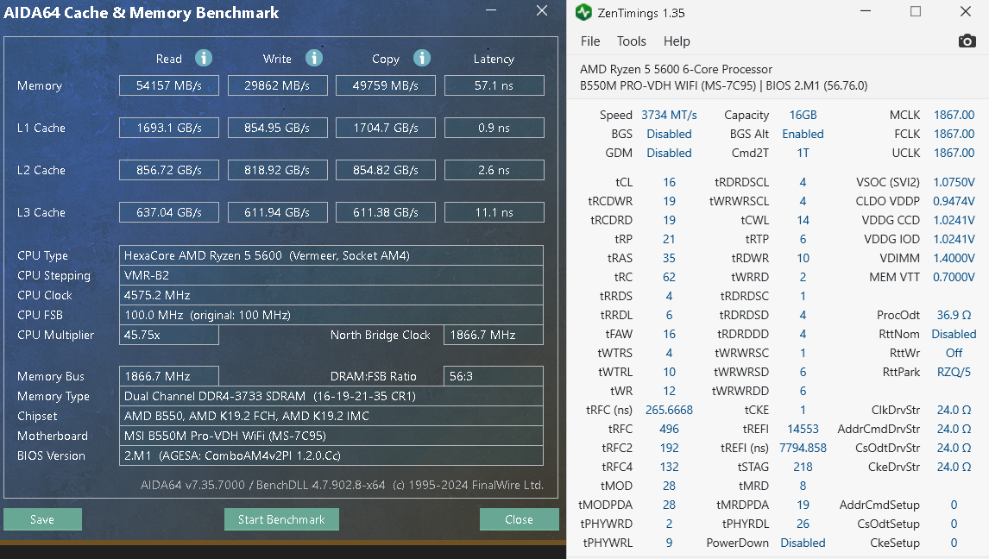Click the green Close button in AIDA64
The height and width of the screenshot is (559, 989).
[520, 519]
